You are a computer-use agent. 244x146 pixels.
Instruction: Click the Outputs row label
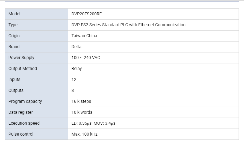[x=16, y=90]
